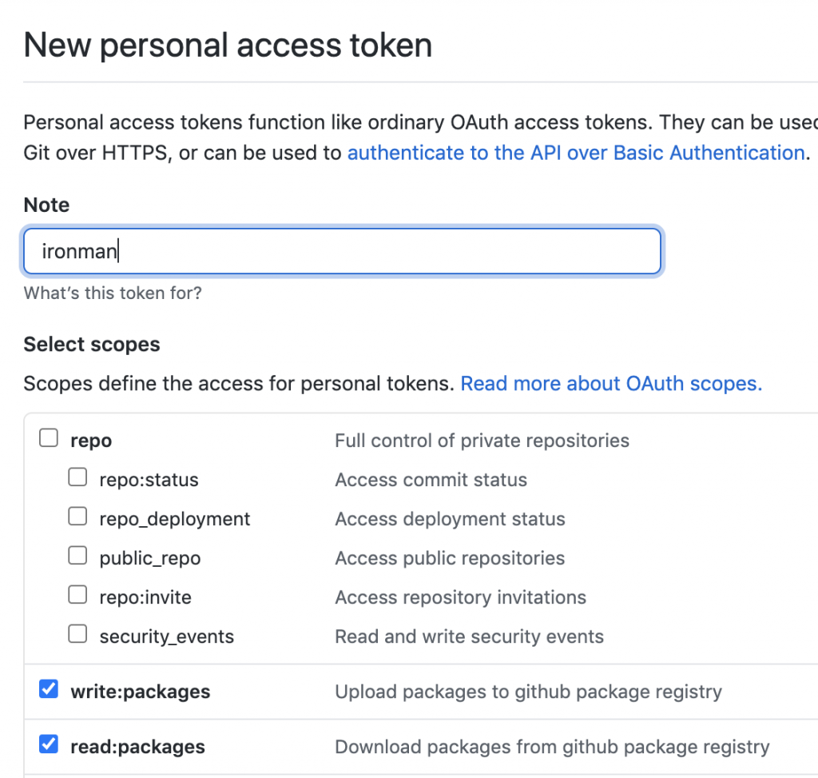The height and width of the screenshot is (778, 818).
Task: Click the repo:invite label text
Action: (x=145, y=597)
